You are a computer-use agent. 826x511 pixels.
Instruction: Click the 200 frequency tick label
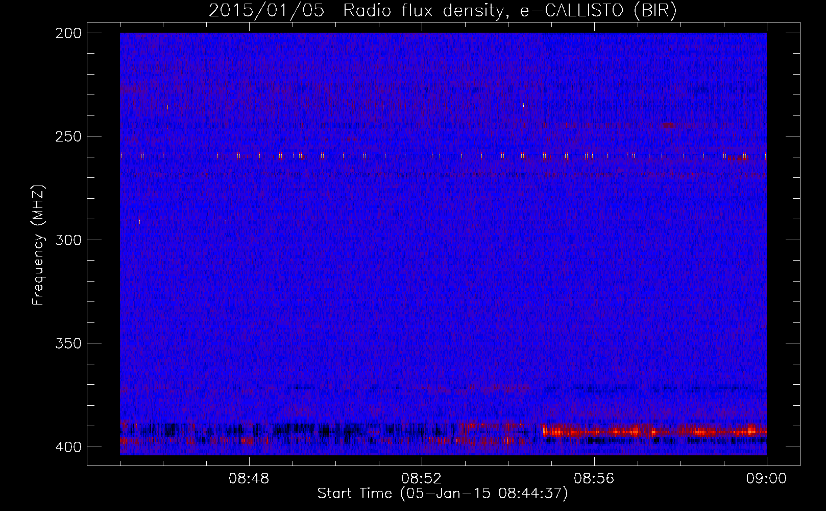pyautogui.click(x=68, y=33)
